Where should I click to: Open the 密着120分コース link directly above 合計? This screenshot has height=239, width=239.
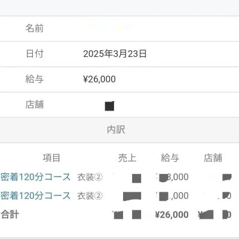coord(35,195)
